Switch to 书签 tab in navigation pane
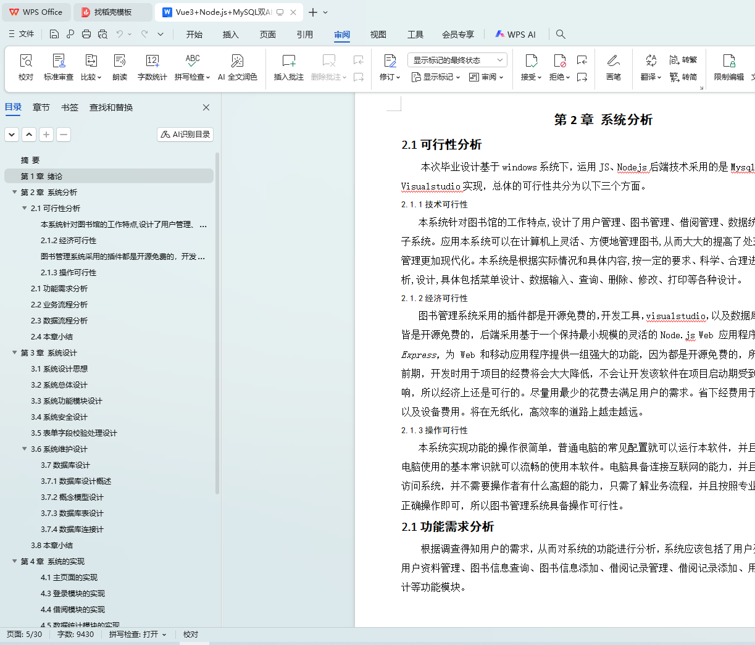Screen dimensions: 755x645 pos(70,107)
